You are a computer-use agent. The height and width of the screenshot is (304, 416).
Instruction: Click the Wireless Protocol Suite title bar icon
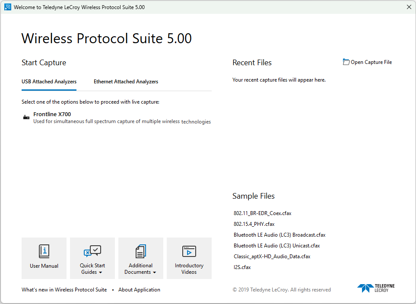(8, 7)
